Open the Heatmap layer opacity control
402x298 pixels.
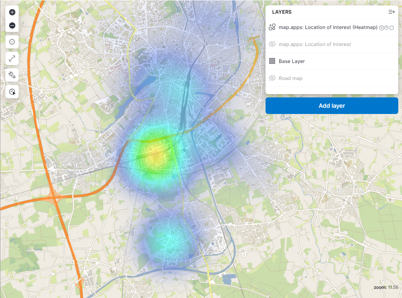381,27
